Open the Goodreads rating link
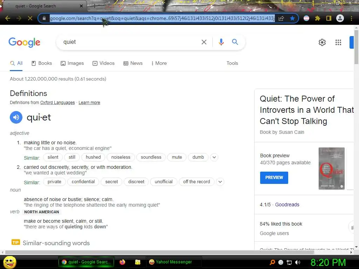The image size is (359, 269). pos(287,205)
